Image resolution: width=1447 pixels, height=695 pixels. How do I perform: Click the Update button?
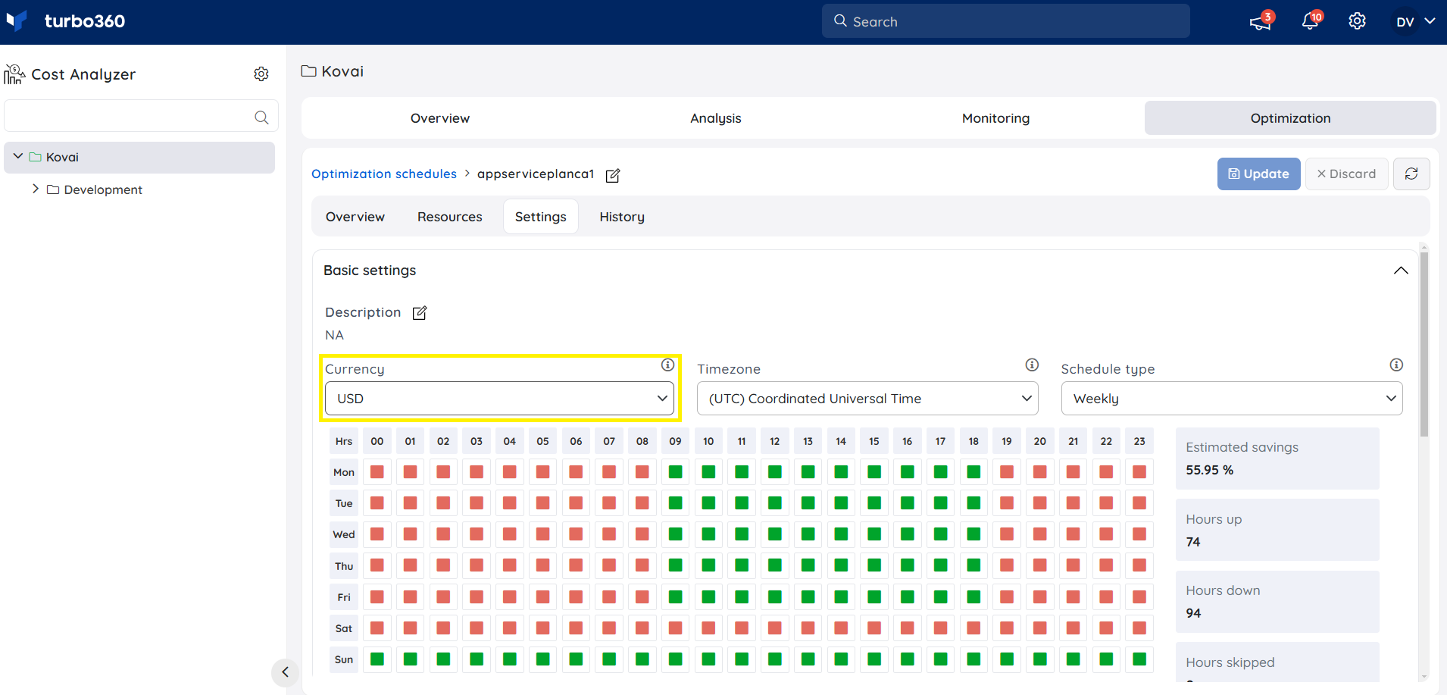1259,174
